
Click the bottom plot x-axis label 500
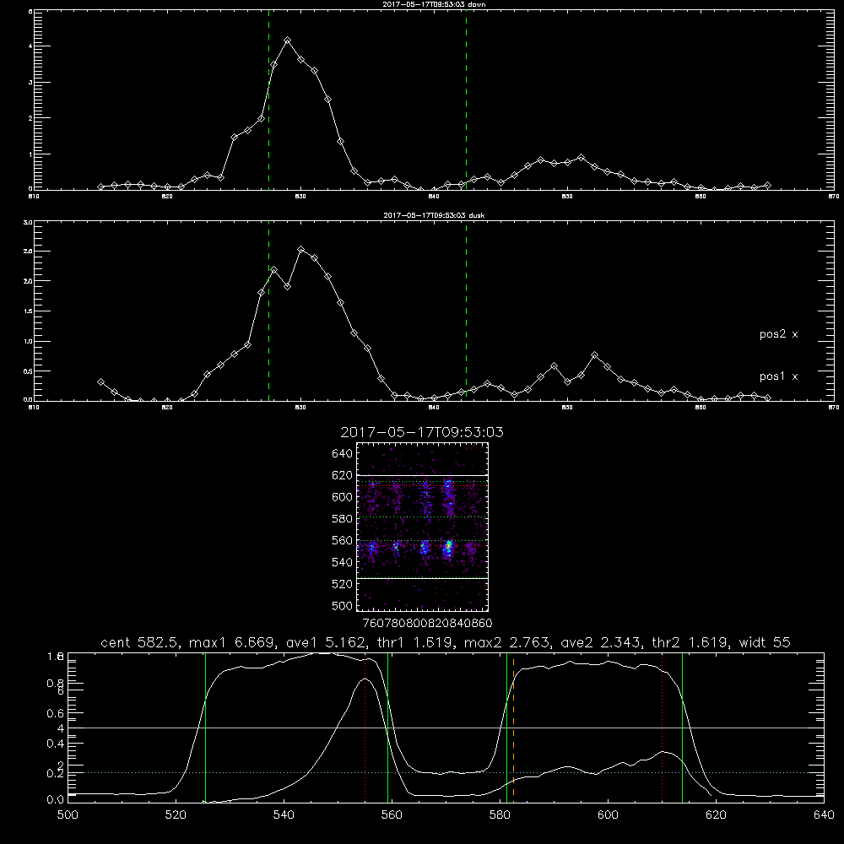[68, 815]
